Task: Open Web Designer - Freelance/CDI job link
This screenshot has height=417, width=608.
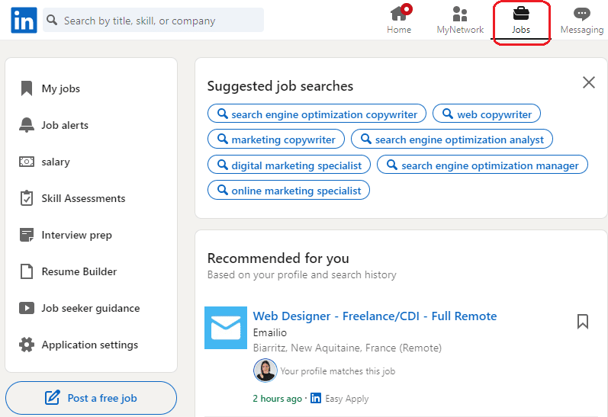Action: (x=375, y=316)
